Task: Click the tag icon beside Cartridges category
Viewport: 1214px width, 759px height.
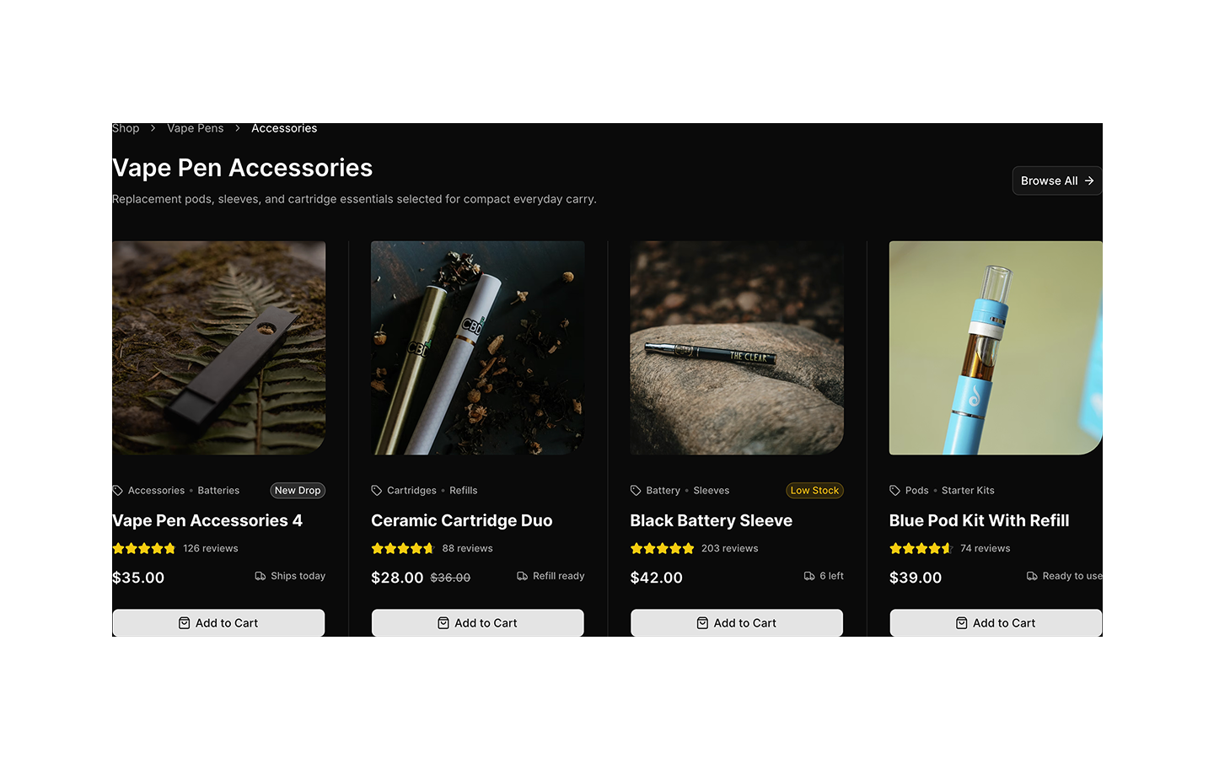Action: click(377, 491)
